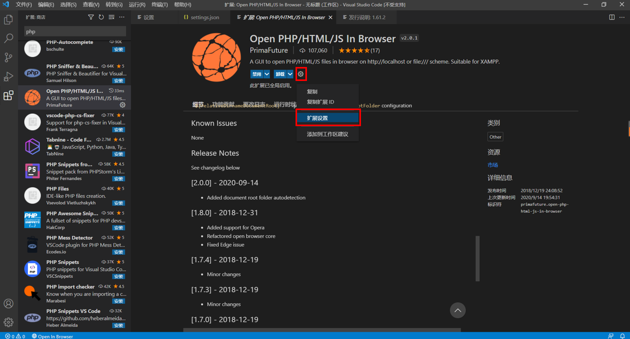Select 添加到工作区建议 menu entry
Image resolution: width=630 pixels, height=339 pixels.
click(328, 134)
